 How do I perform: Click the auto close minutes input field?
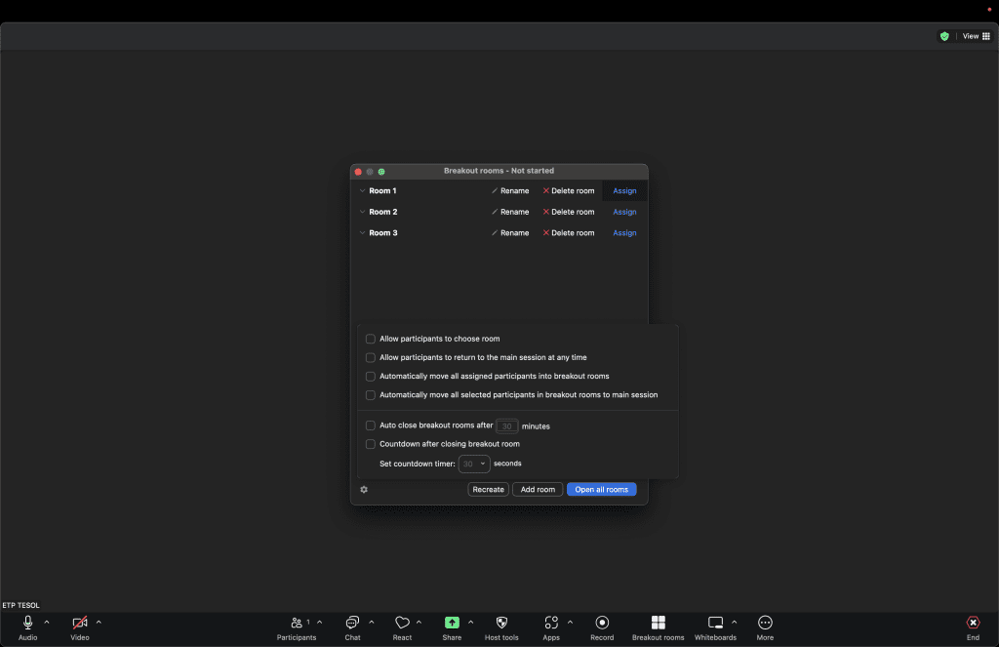[507, 425]
